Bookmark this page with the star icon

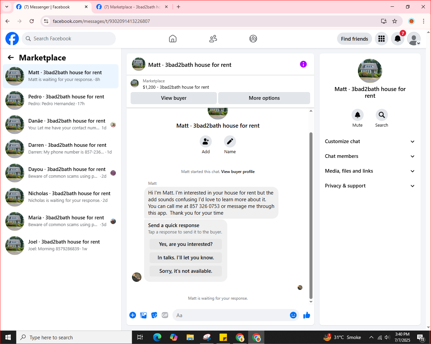[395, 21]
